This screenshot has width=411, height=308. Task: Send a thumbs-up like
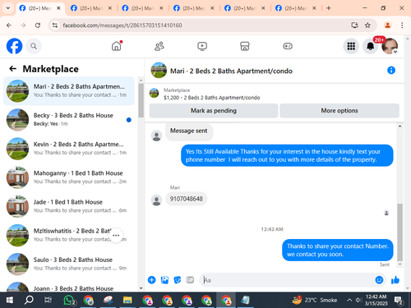pos(395,280)
